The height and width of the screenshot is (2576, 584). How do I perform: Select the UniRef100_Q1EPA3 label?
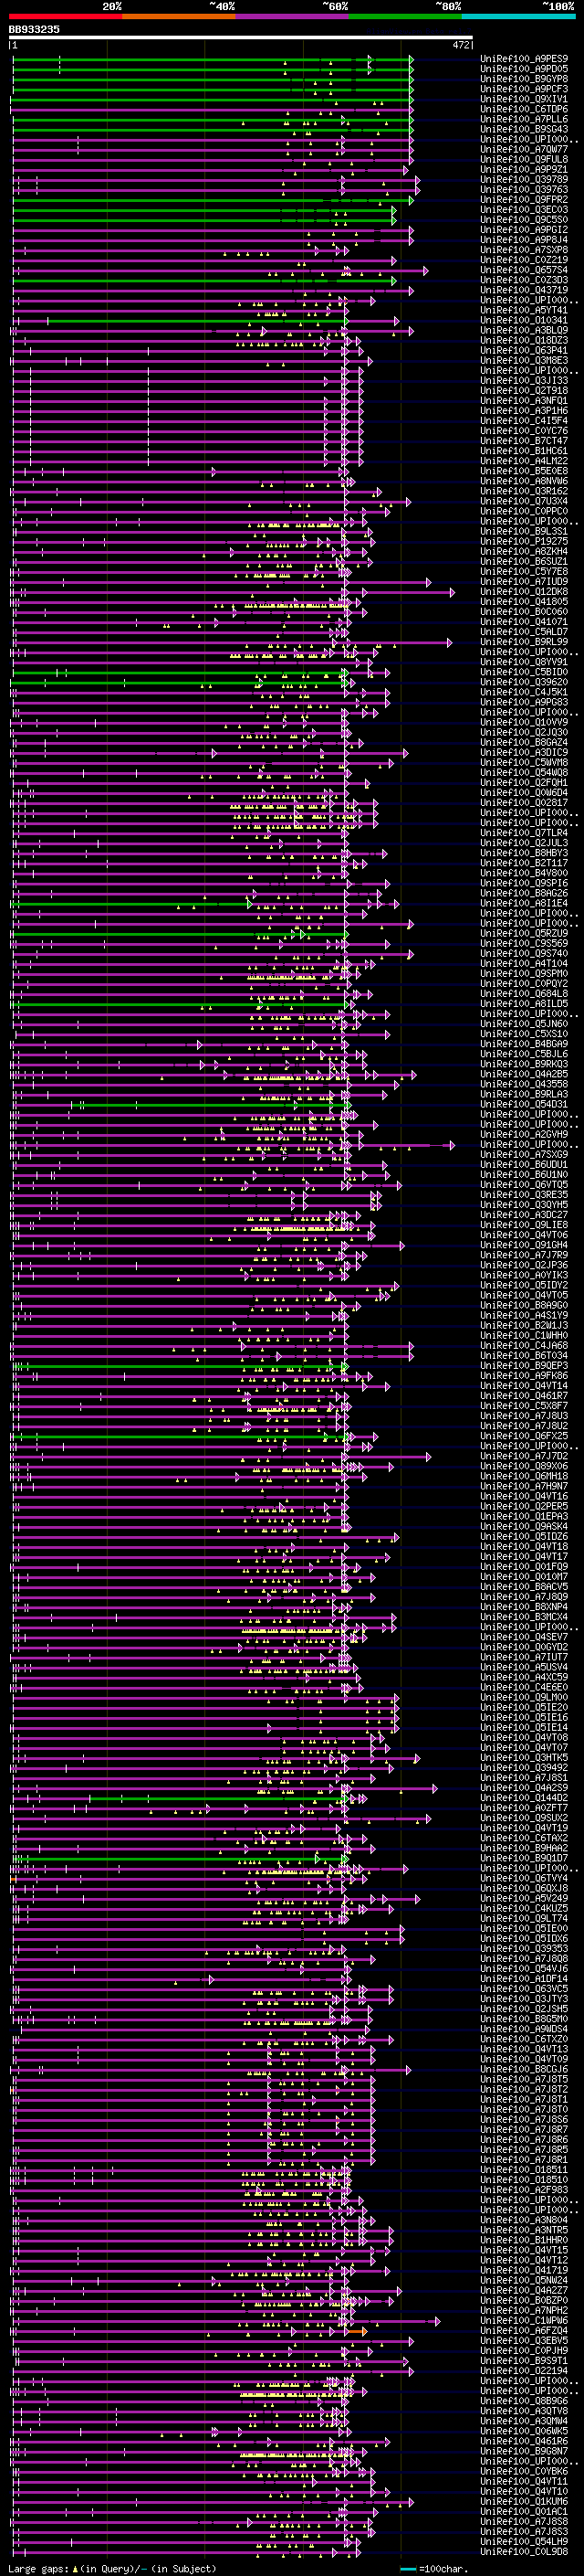524,1517
